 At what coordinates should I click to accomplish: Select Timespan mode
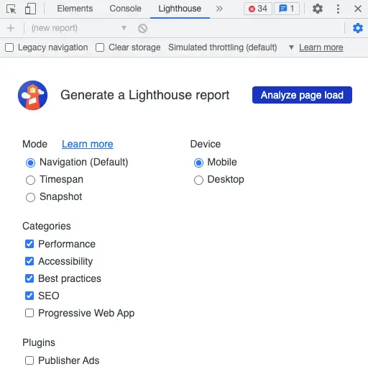point(30,180)
